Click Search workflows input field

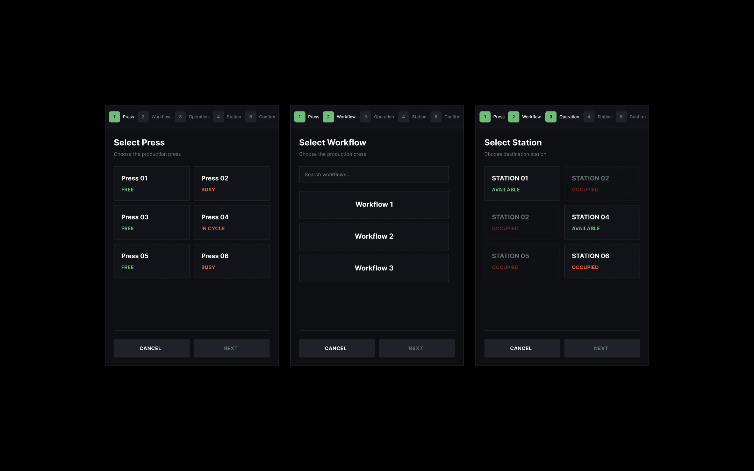pos(374,174)
